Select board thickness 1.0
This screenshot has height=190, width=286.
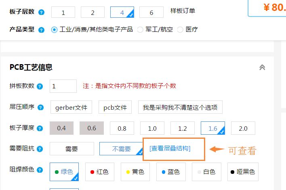pos(152,128)
